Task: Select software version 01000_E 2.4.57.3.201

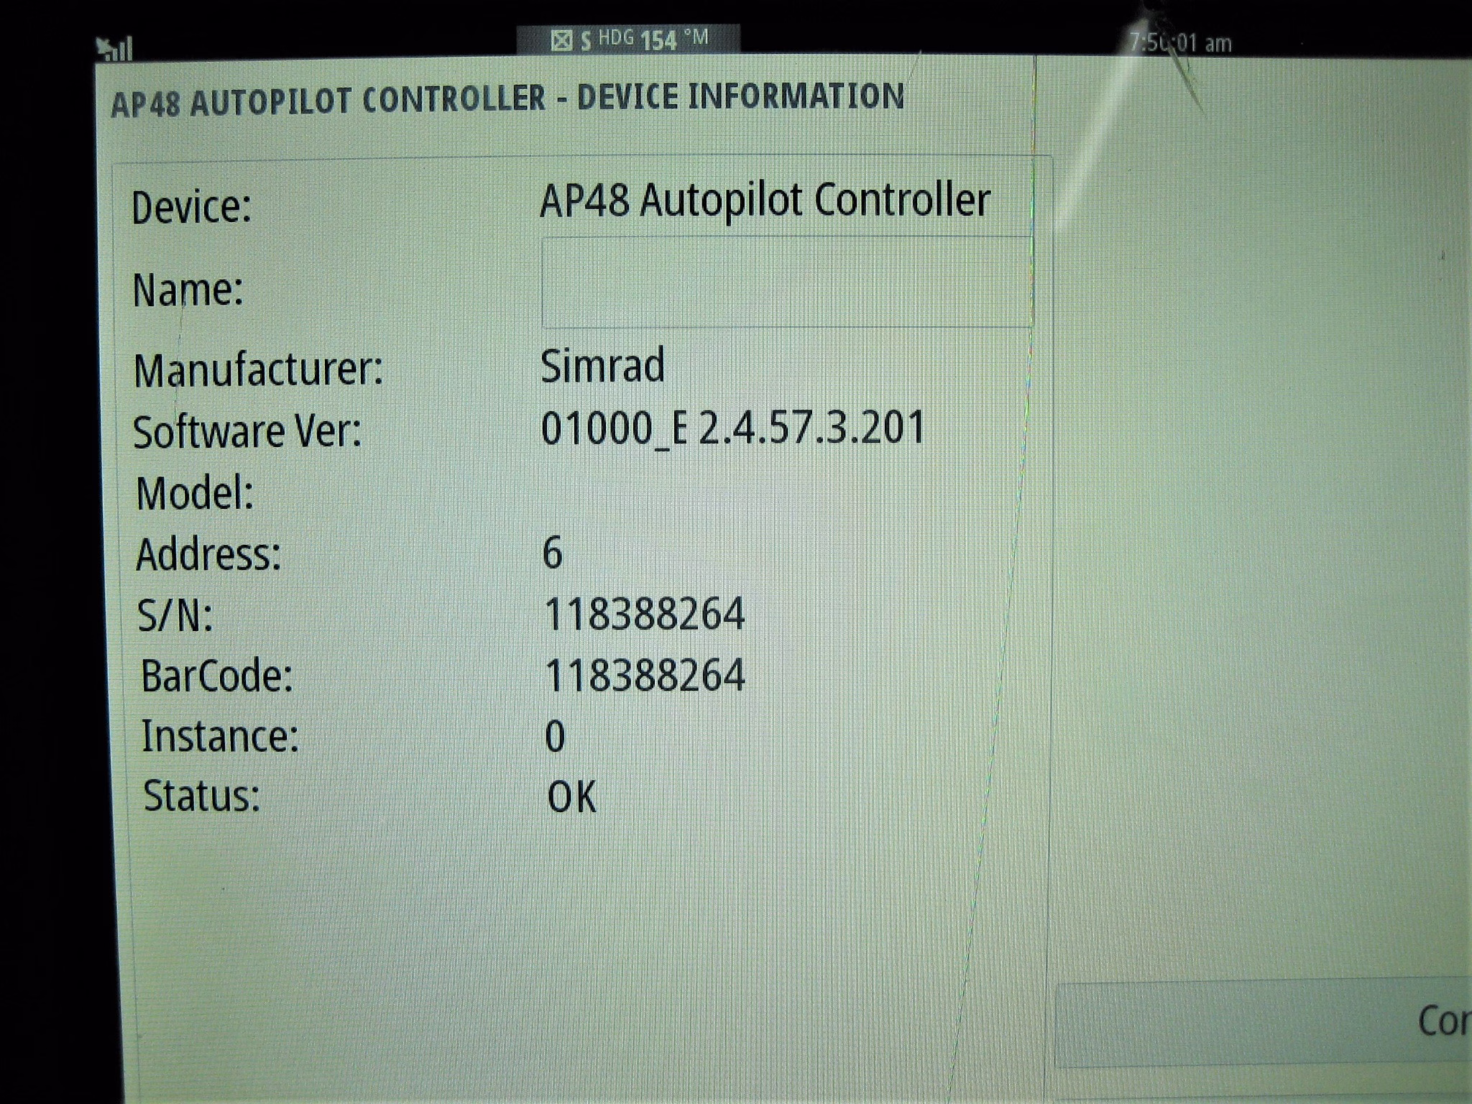Action: (732, 428)
